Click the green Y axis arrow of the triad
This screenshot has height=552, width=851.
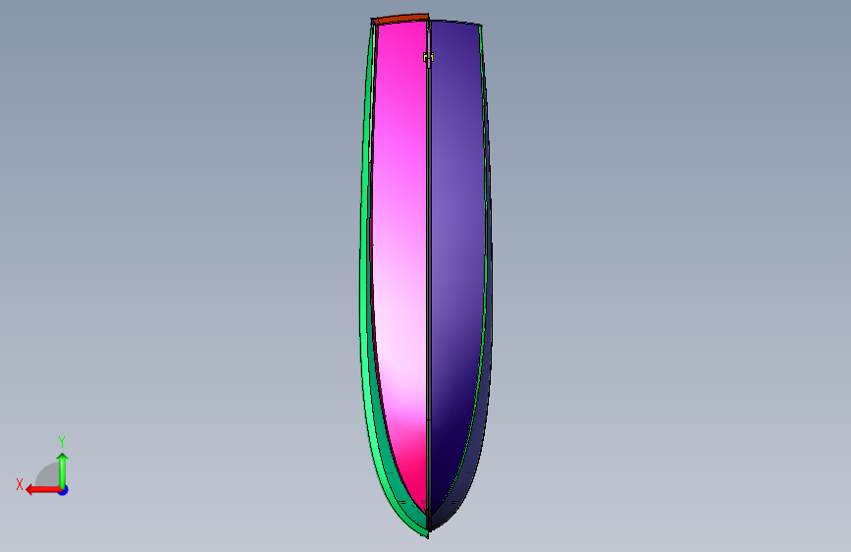click(63, 470)
